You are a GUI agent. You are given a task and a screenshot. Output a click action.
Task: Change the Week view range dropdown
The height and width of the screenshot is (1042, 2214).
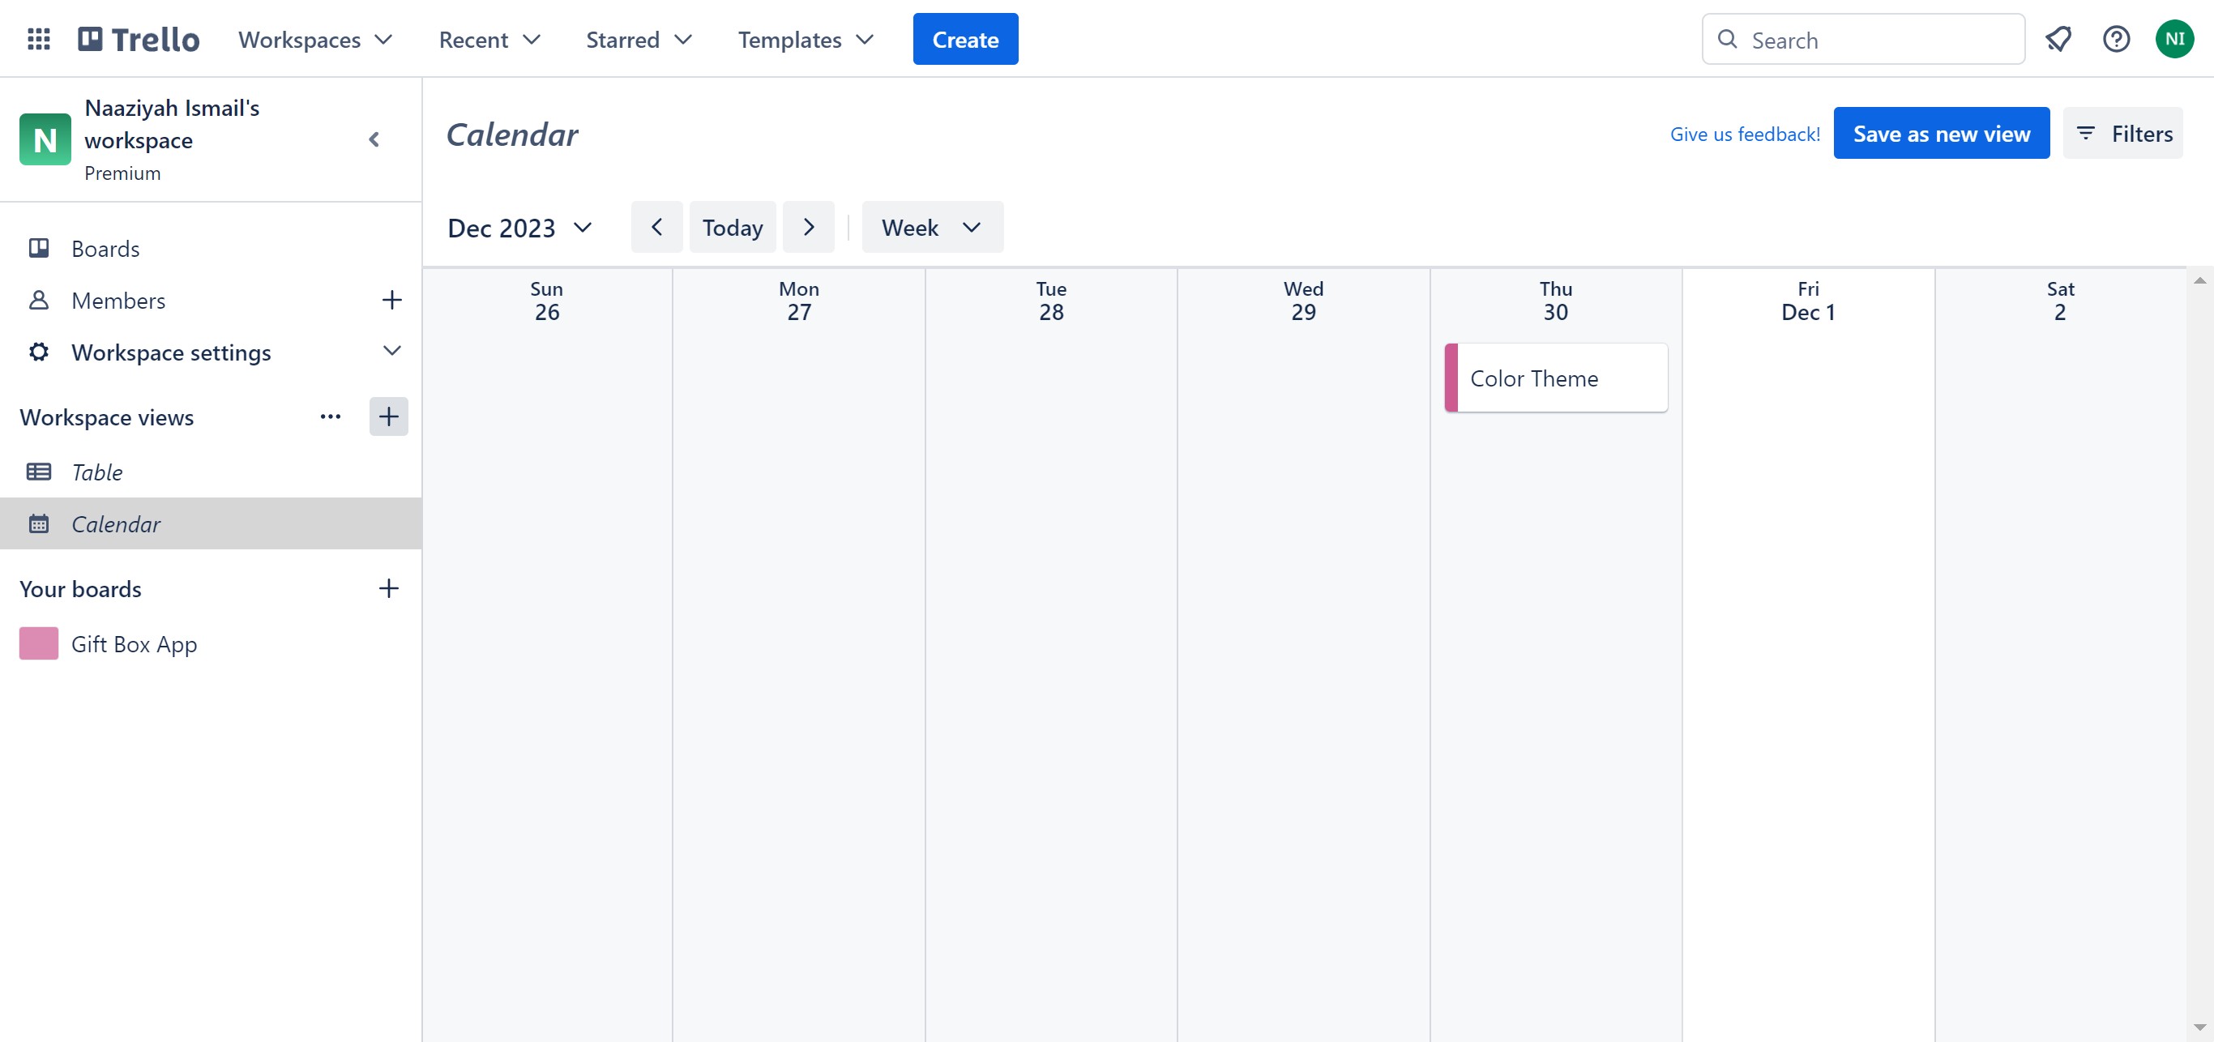click(933, 227)
